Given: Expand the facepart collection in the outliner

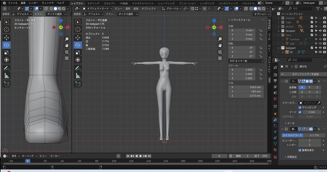Looking at the screenshot, I should pyautogui.click(x=278, y=31).
